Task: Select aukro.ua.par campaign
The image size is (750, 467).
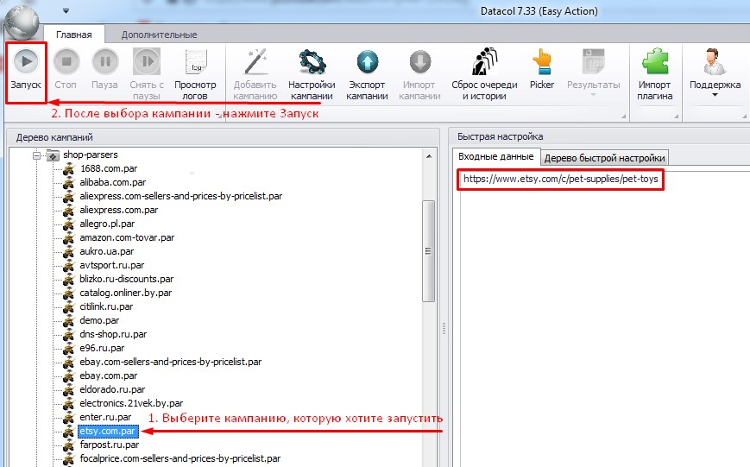Action: coord(107,251)
